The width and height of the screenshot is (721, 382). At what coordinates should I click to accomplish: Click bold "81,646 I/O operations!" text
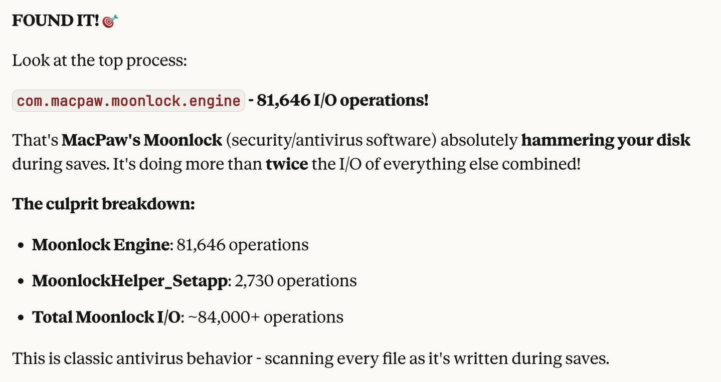coord(342,100)
